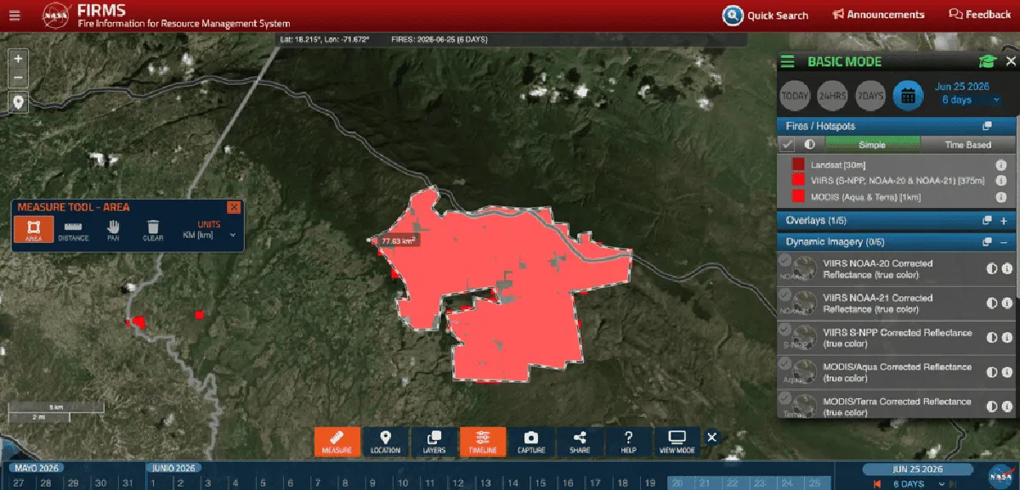The image size is (1020, 490).
Task: Enable VIIRS NOAA-20 Corrected Reflectance layer
Action: click(785, 261)
